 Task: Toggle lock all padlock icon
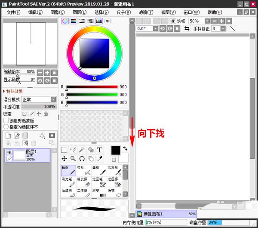pyautogui.click(x=46, y=114)
